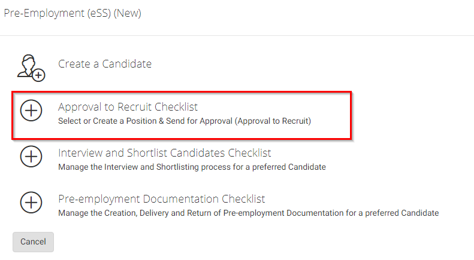Open the Create a Candidate option
The width and height of the screenshot is (474, 260).
pyautogui.click(x=105, y=64)
